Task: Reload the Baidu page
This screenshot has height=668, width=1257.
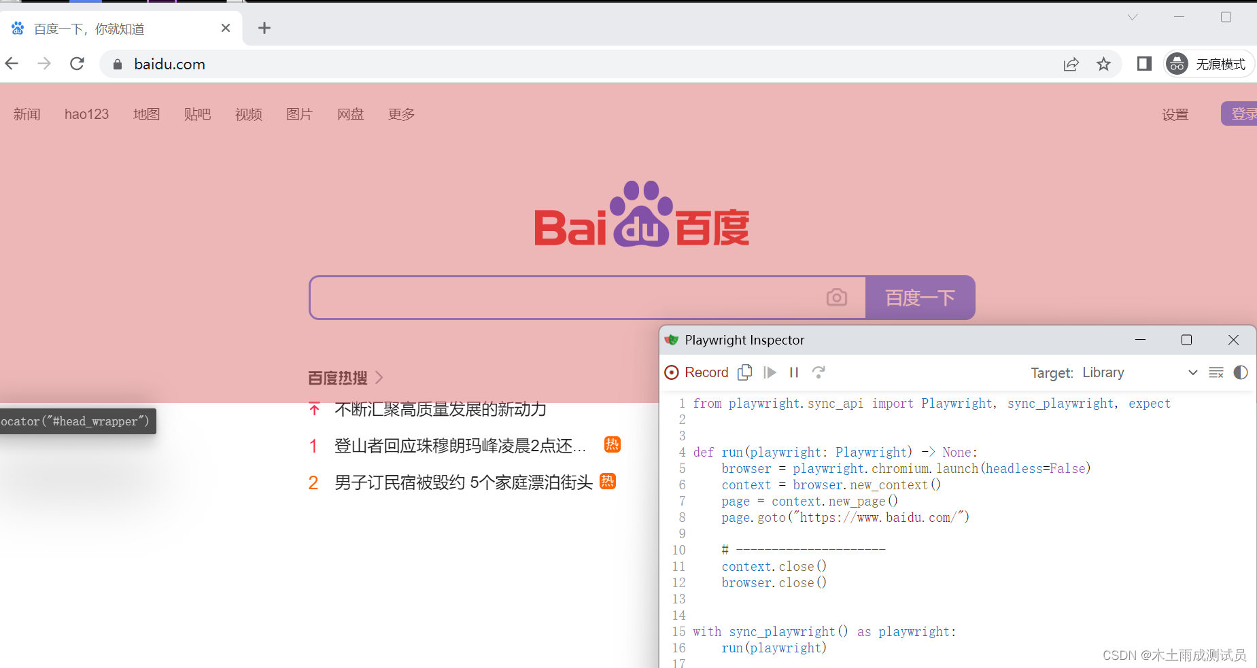Action: coord(78,64)
